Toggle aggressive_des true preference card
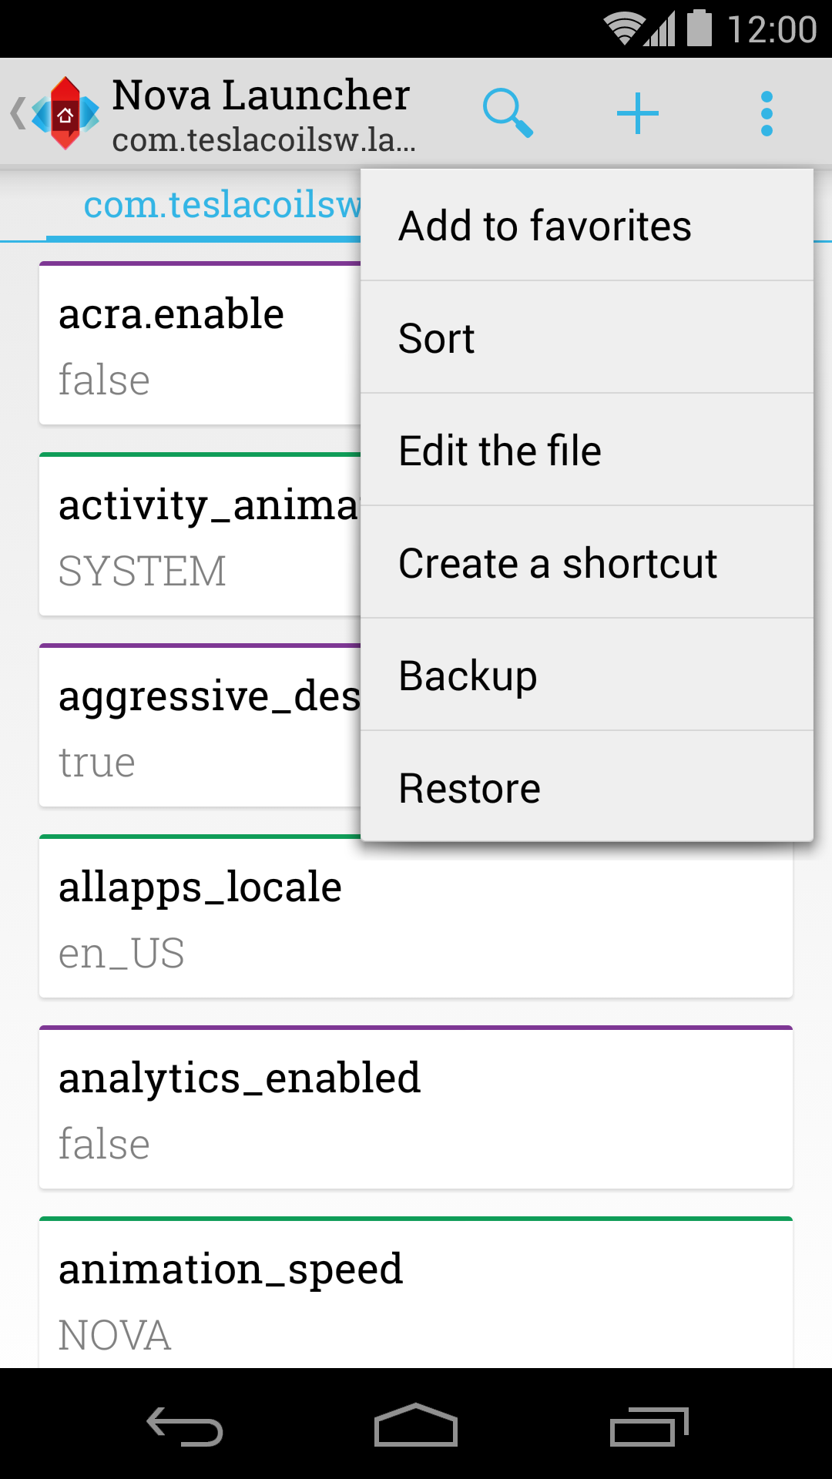832x1479 pixels. pyautogui.click(x=200, y=726)
